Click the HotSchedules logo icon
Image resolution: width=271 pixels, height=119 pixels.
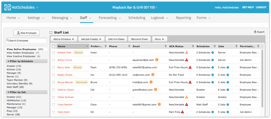(x=7, y=7)
